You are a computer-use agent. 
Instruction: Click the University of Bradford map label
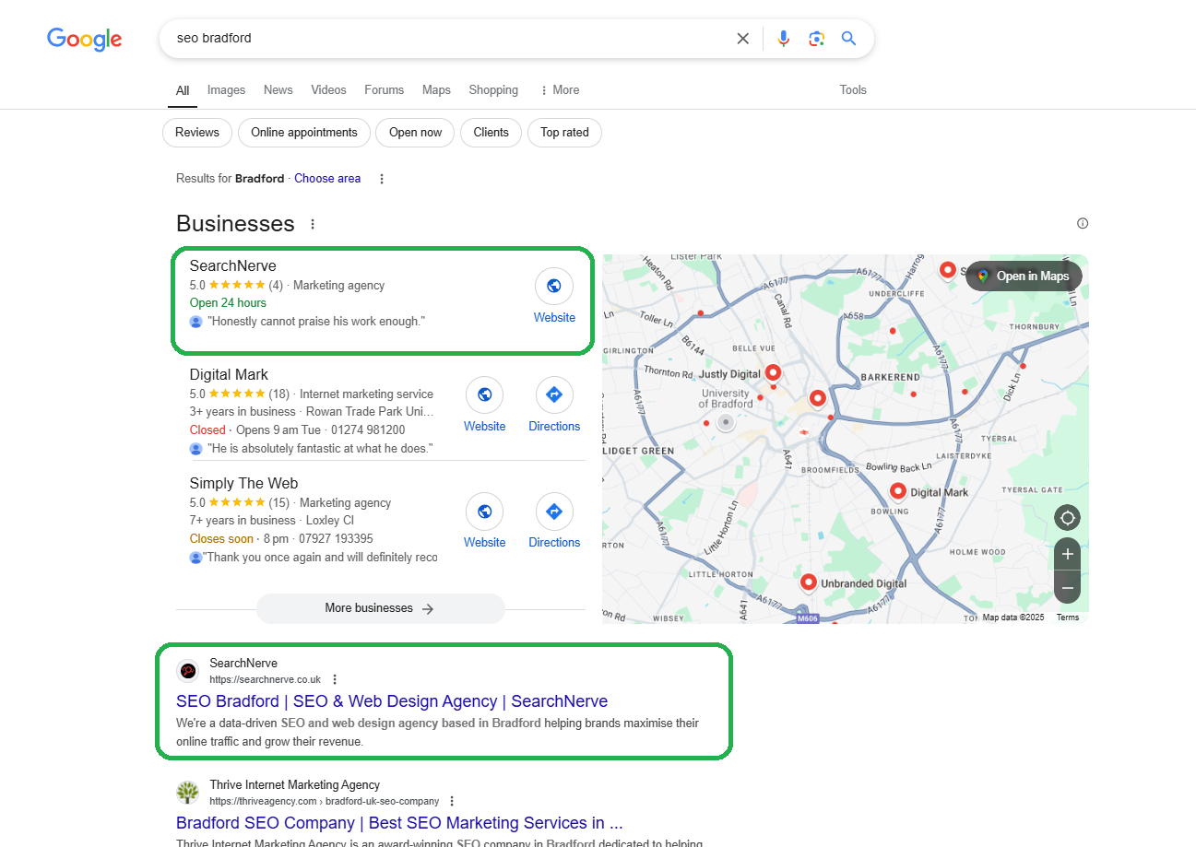(725, 398)
